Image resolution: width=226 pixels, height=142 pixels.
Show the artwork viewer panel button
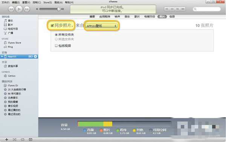click(x=31, y=139)
